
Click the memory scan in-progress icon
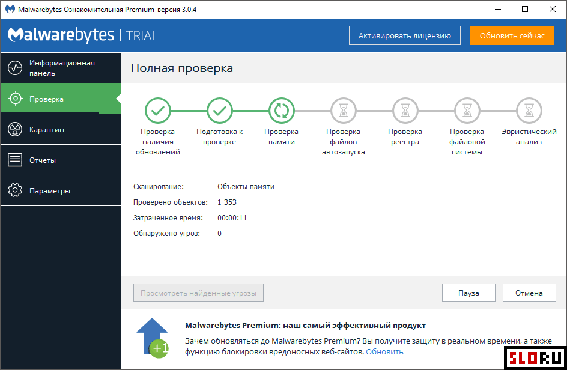[x=281, y=111]
